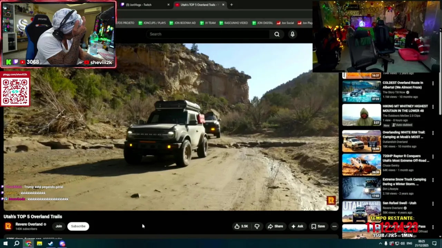
Task: Open COLDEST Overland Route thumbnail
Action: (x=362, y=91)
